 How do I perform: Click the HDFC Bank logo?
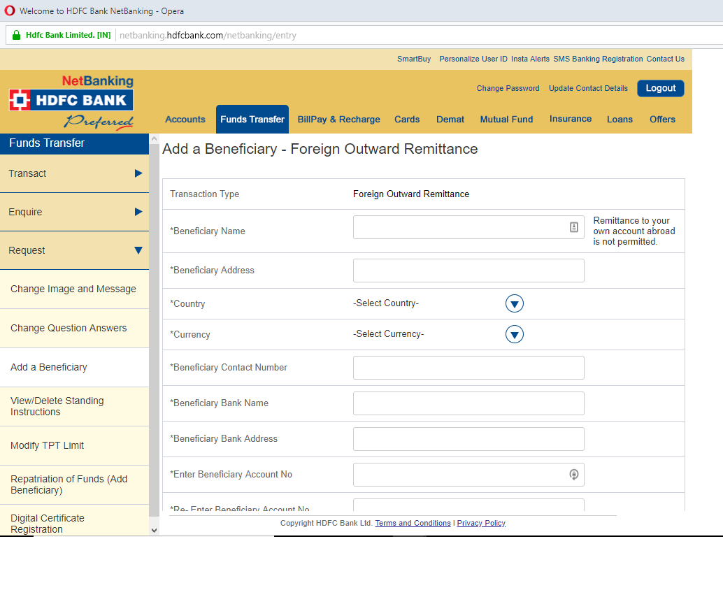(x=71, y=100)
